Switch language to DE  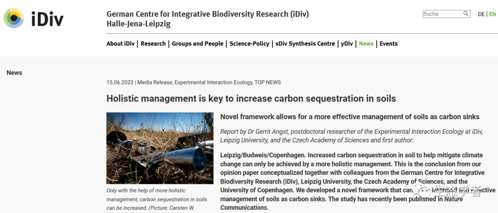coord(481,14)
